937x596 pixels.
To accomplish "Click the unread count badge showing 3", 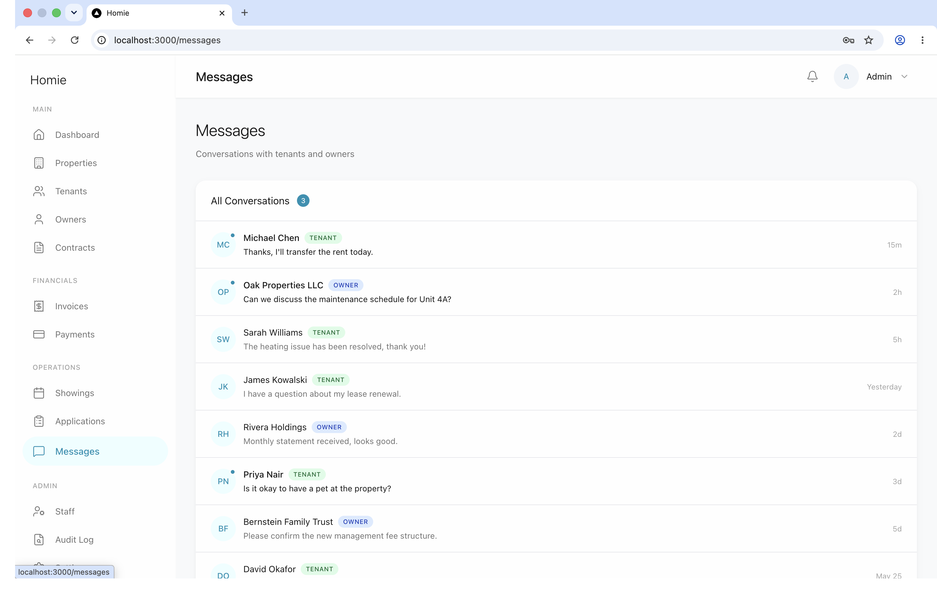I will coord(303,201).
